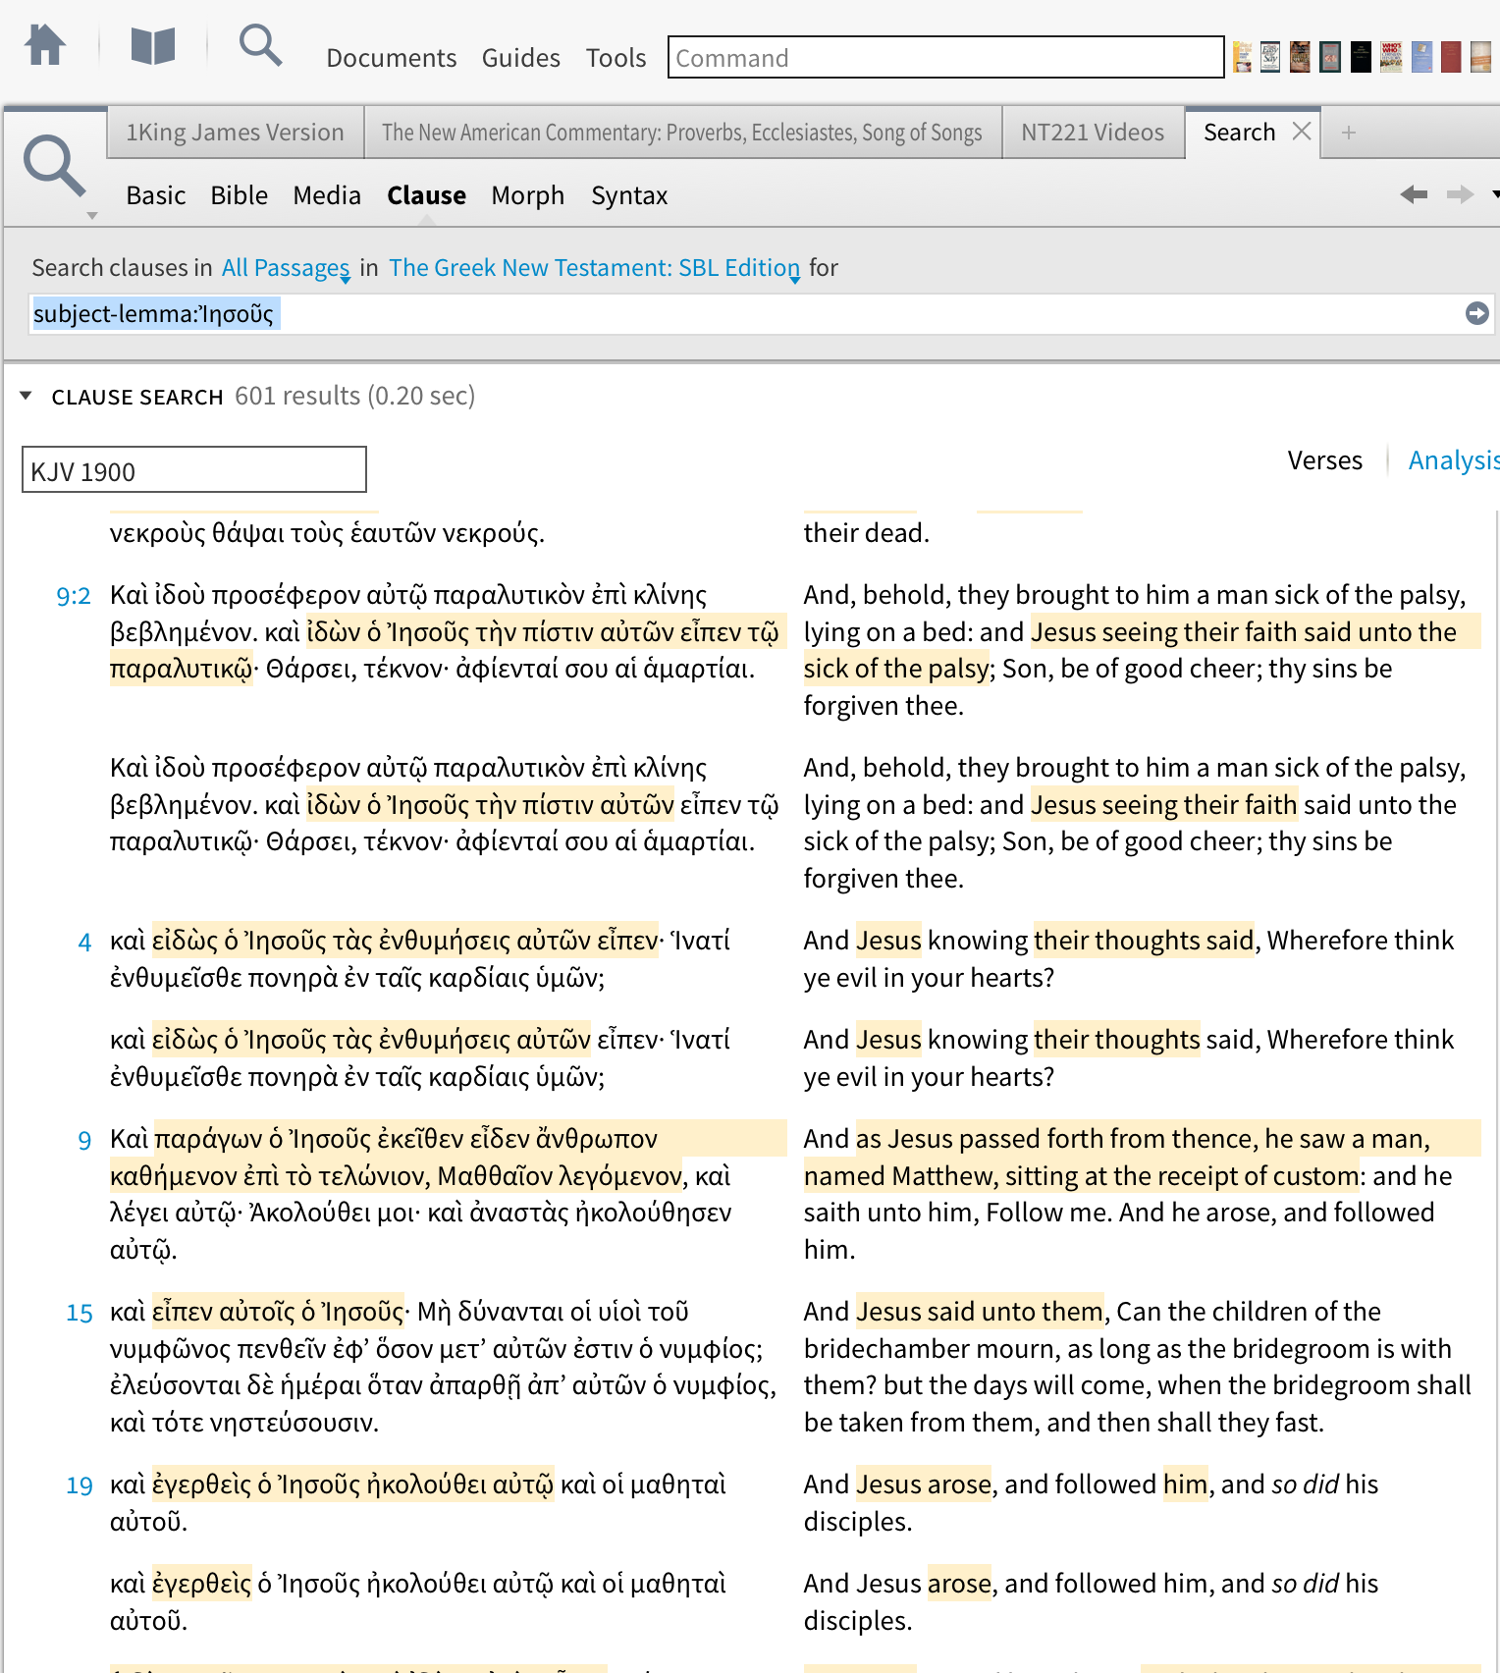Open 'Books of the Bible made easy' shortcut

[x=1242, y=57]
